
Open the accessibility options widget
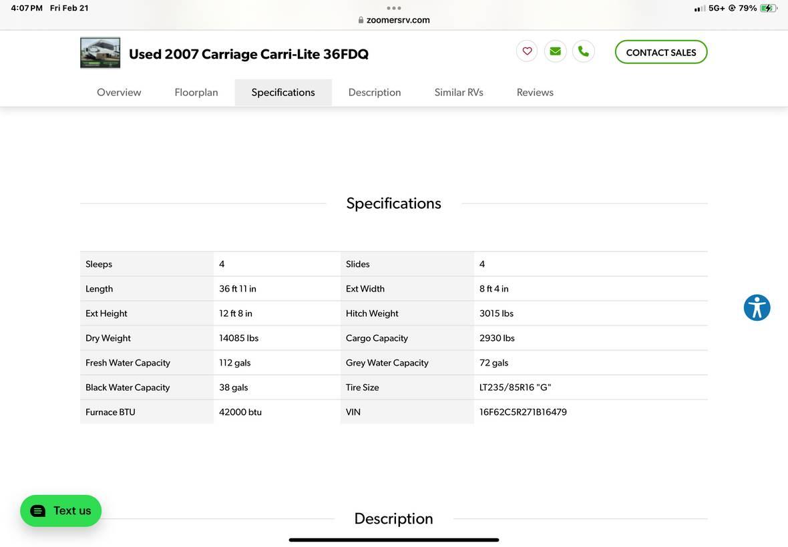pos(757,308)
